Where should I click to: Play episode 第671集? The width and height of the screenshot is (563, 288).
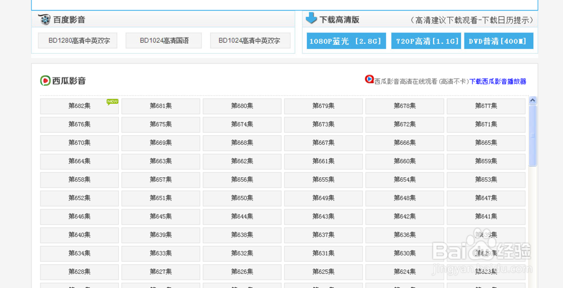tap(486, 125)
